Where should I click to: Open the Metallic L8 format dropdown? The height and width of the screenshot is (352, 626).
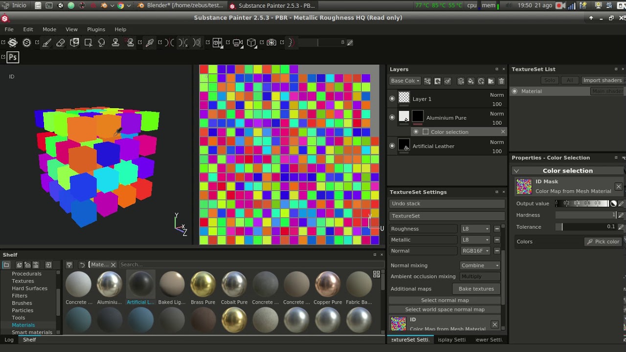tap(476, 240)
